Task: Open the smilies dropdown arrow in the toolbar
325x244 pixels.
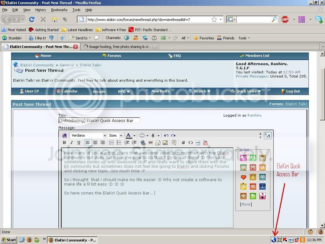Action: click(x=147, y=136)
